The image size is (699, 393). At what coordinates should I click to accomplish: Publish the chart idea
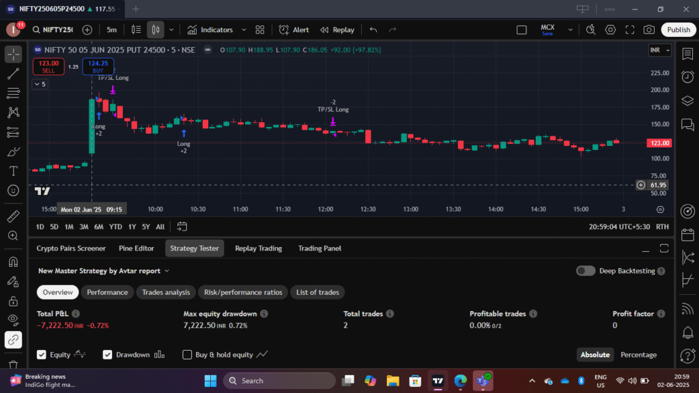[x=679, y=30]
